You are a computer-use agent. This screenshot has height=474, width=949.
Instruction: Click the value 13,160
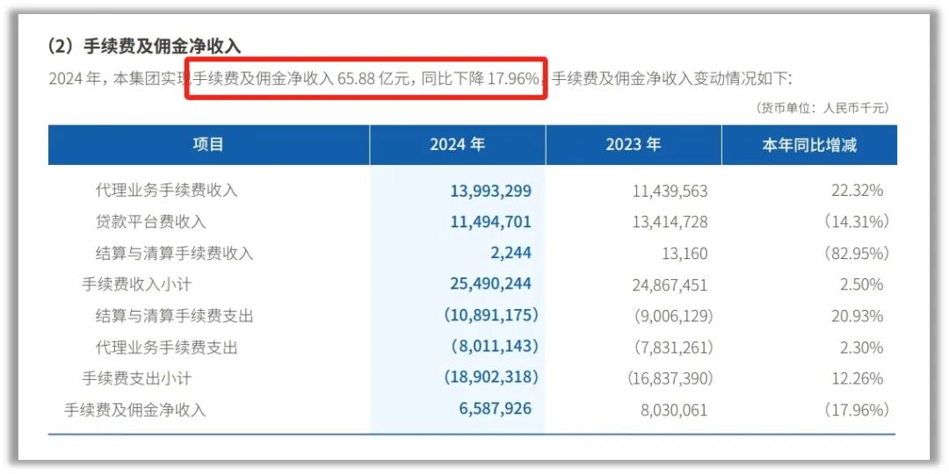tap(685, 254)
